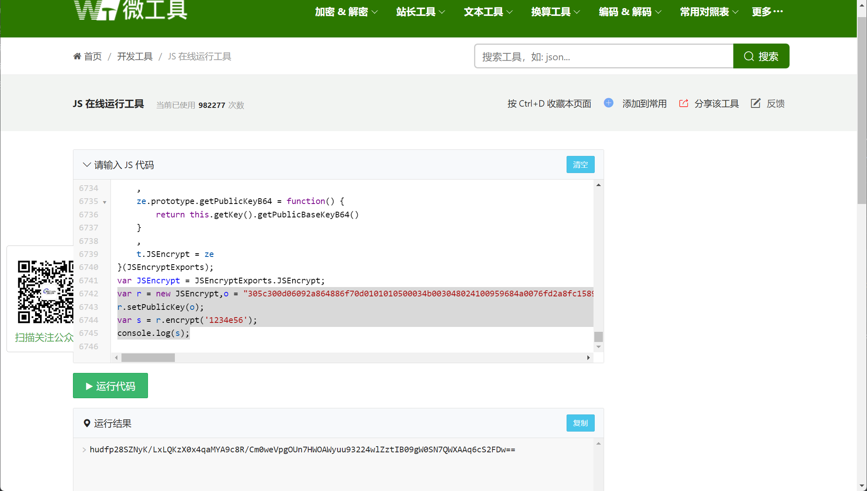Go to 开发工具 breadcrumb link
Viewport: 867px width, 491px height.
pos(135,56)
